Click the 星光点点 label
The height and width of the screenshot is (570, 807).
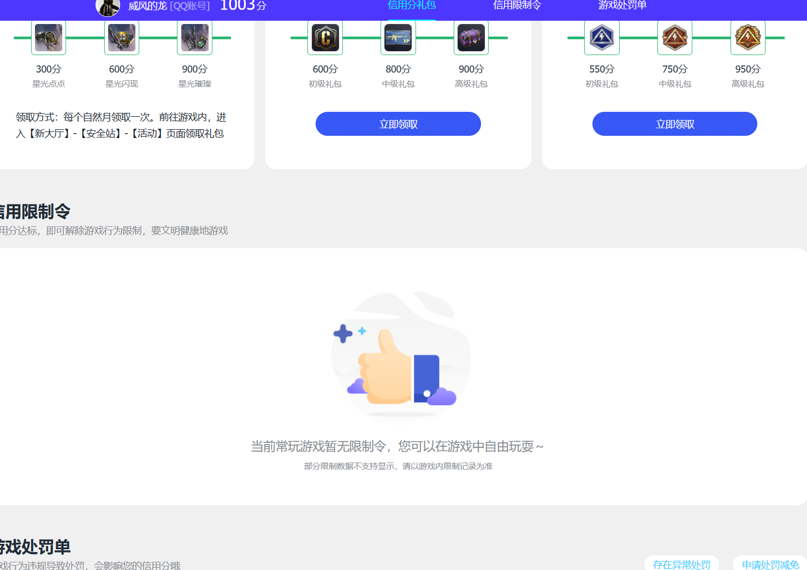[x=49, y=84]
